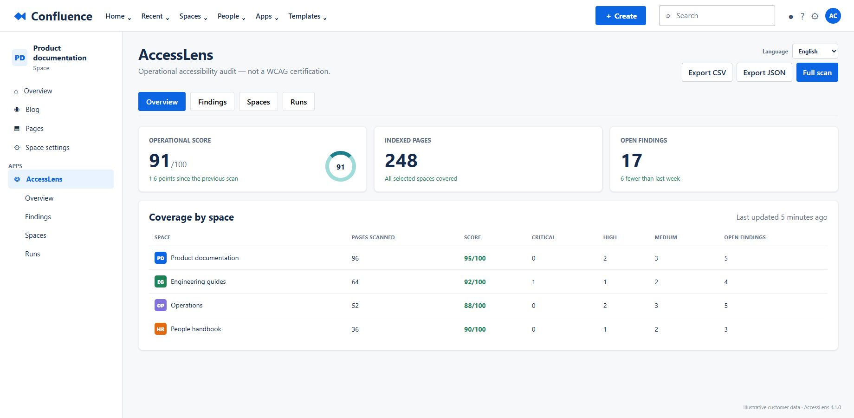Click the EG badge for Engineering guides
This screenshot has width=854, height=418.
(161, 282)
